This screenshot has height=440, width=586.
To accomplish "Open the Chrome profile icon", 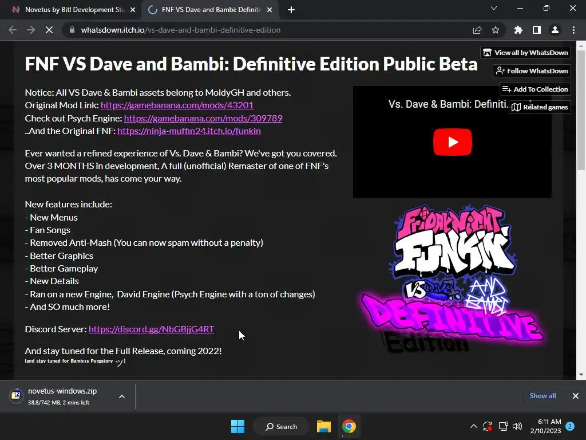I will coord(555,30).
